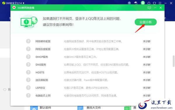Click the 360安全卫士14 logo in main window
175x110 pixels.
pos(4,3)
